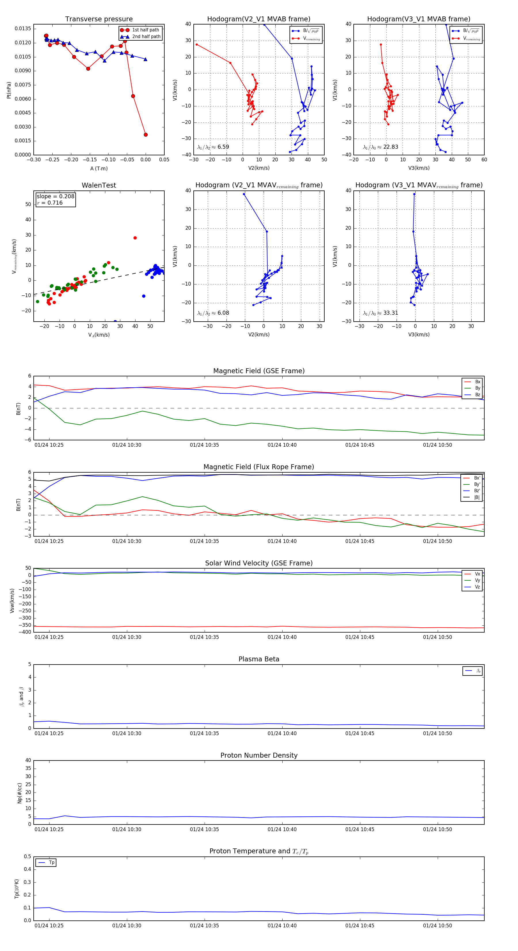Click the 'Pt(nPa)' y-axis label

(9, 90)
